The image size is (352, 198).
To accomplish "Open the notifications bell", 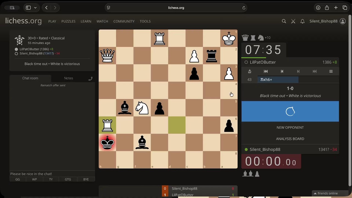I will (302, 21).
